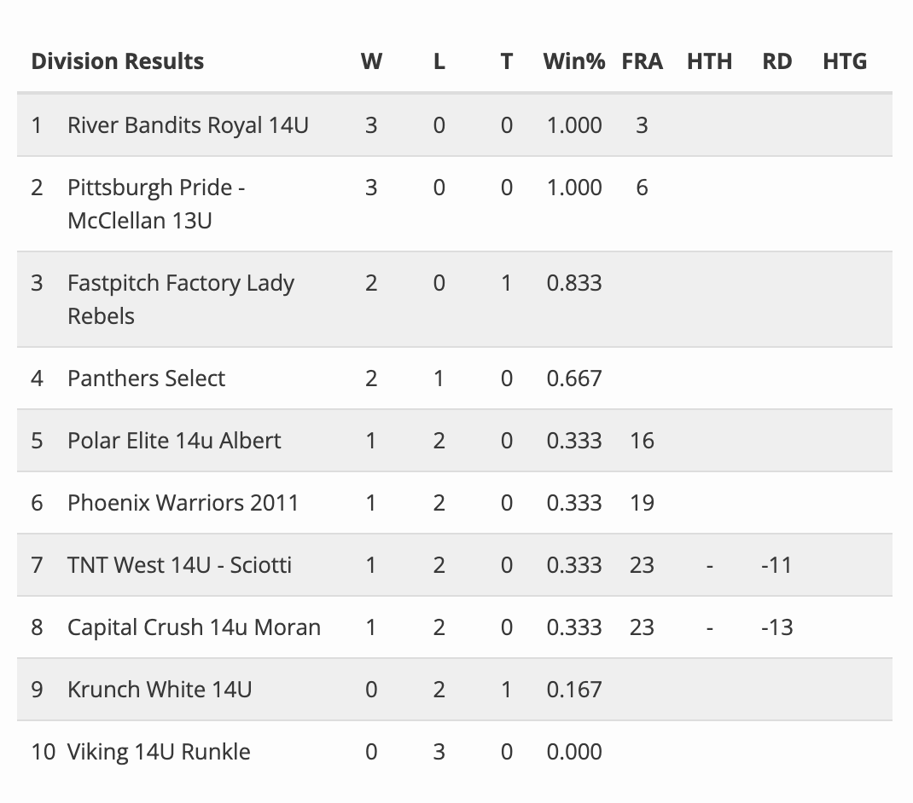The image size is (913, 803).
Task: Click the FRA column header
Action: (x=643, y=61)
